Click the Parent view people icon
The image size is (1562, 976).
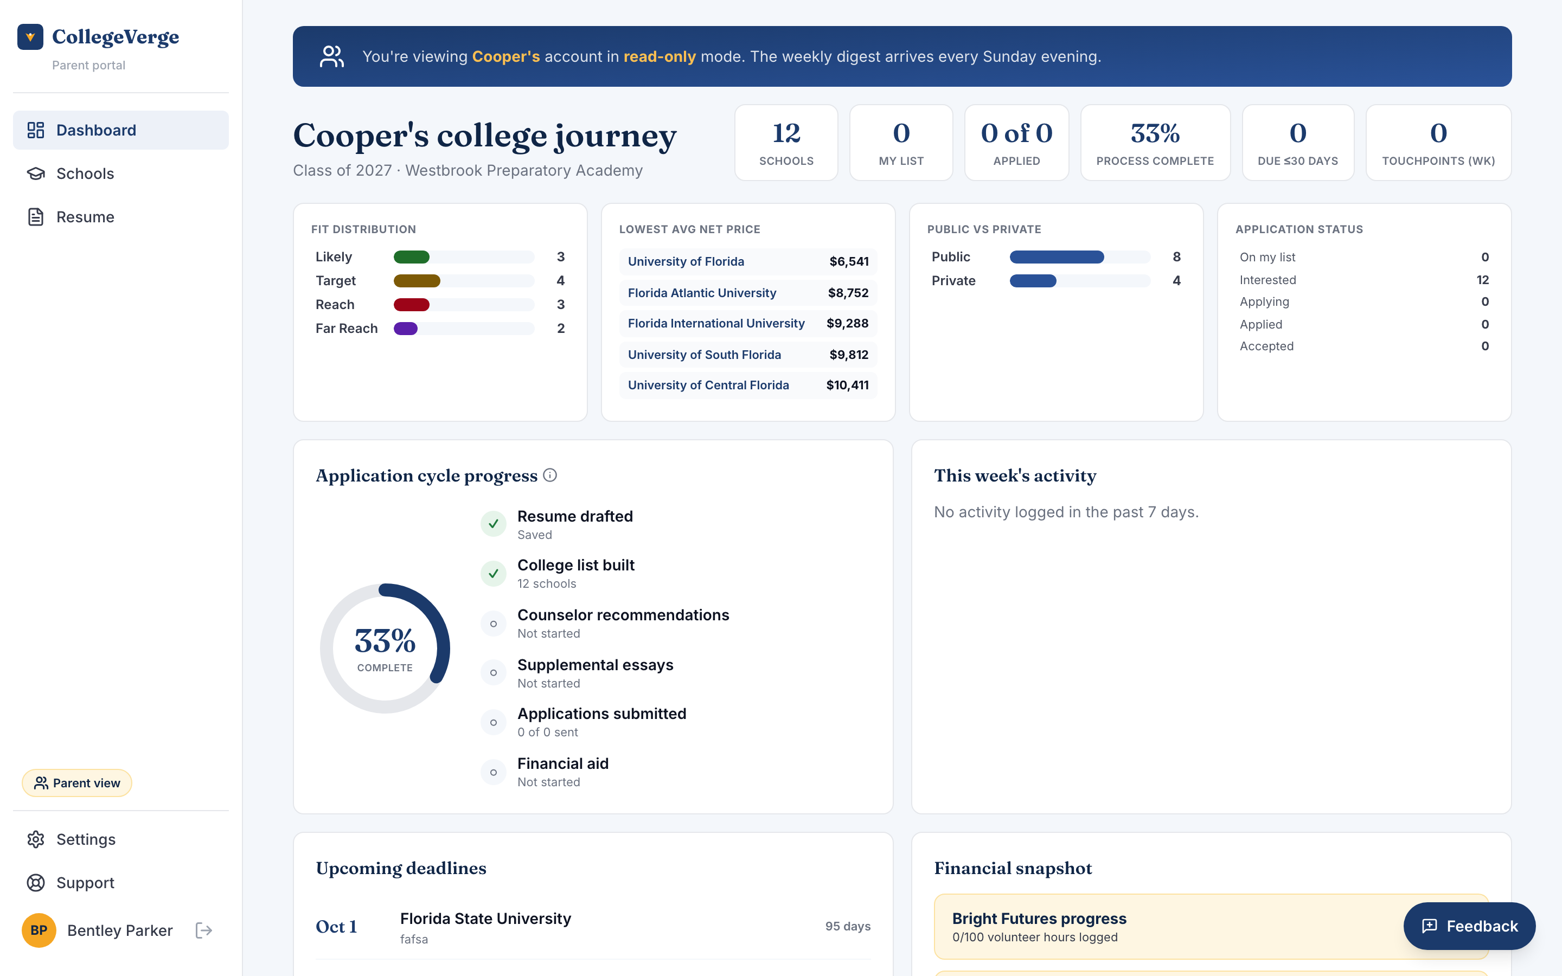click(41, 783)
